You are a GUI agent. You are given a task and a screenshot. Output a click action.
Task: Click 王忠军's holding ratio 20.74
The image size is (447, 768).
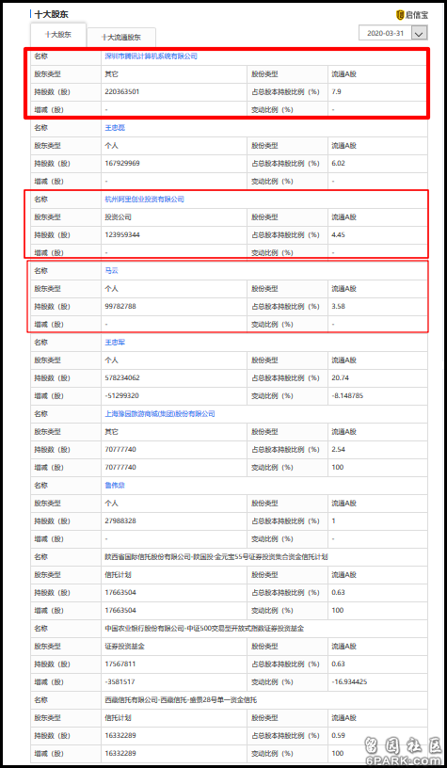tap(341, 377)
